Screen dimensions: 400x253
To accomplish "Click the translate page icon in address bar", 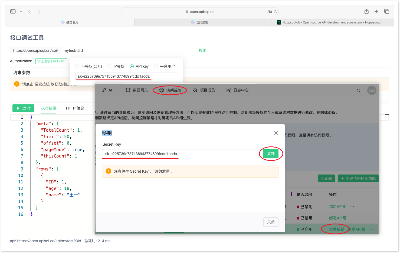I will tap(269, 12).
